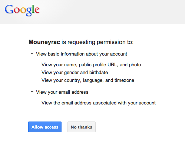Click 'View your gender and birthdate' line
The height and width of the screenshot is (153, 185).
tap(75, 73)
